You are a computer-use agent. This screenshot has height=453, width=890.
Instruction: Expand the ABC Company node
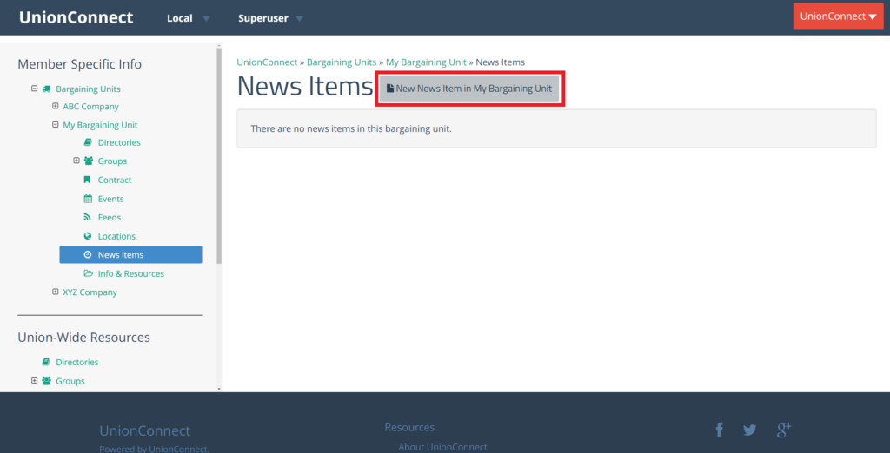(x=55, y=106)
